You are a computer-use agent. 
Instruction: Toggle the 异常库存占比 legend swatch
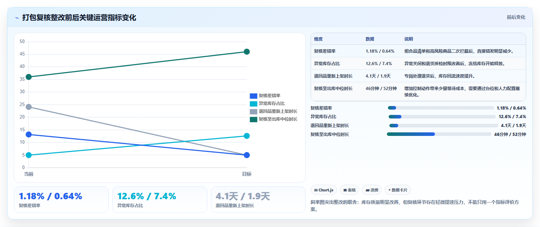click(254, 104)
